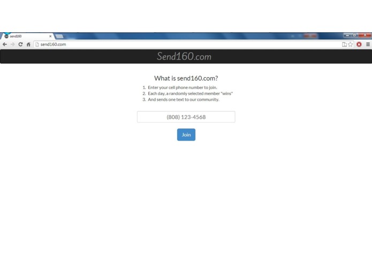Click 'Enter your cell phone number to join.'
Viewport: 372px width, 265px height.
pos(183,87)
